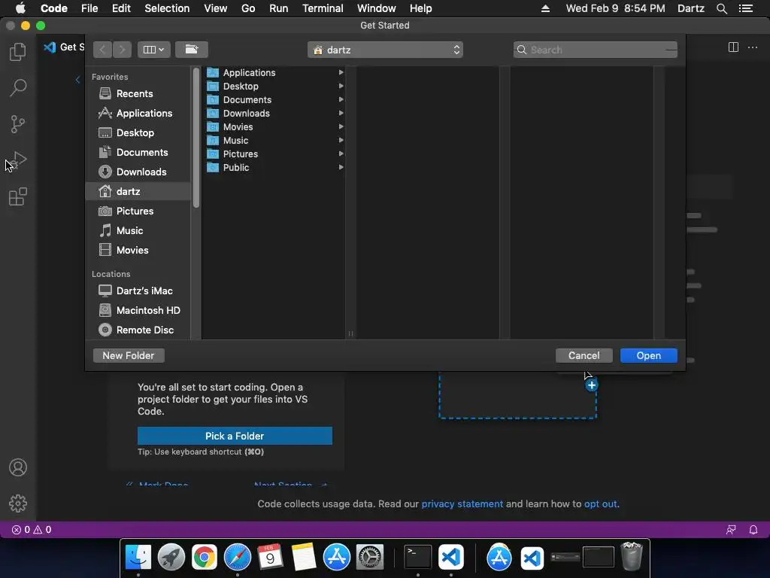Click the Search field in file dialog

pos(596,50)
